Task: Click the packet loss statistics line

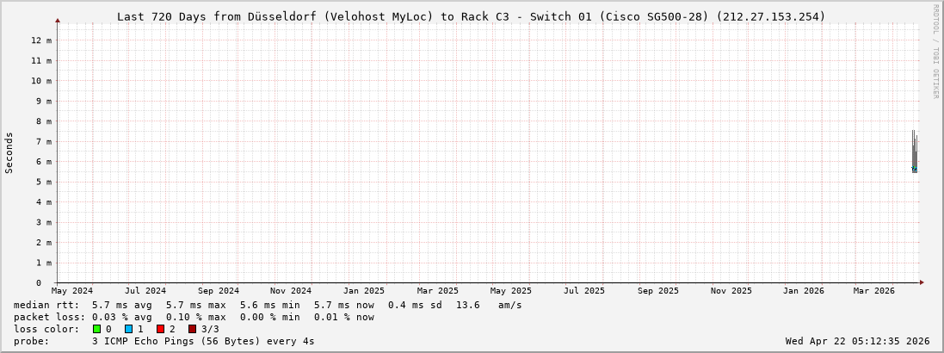Action: pos(194,317)
